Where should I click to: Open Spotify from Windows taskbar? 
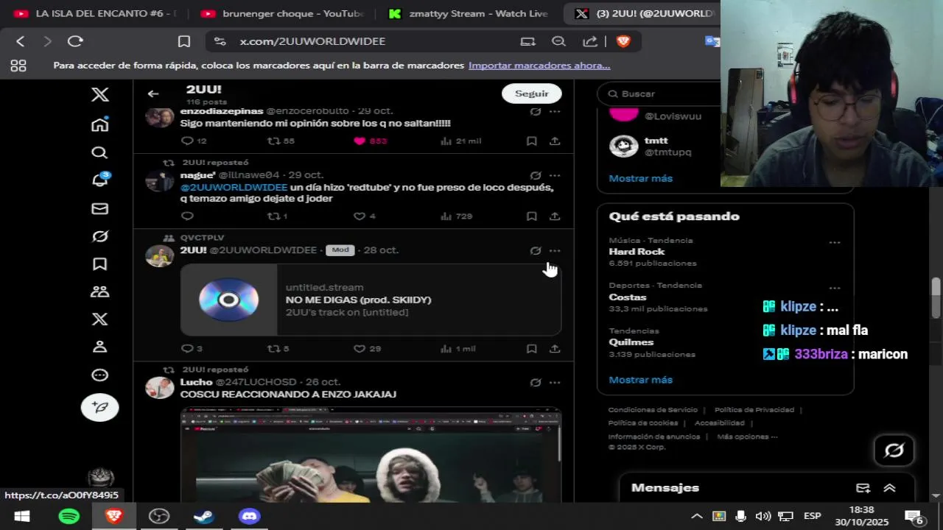click(x=69, y=516)
